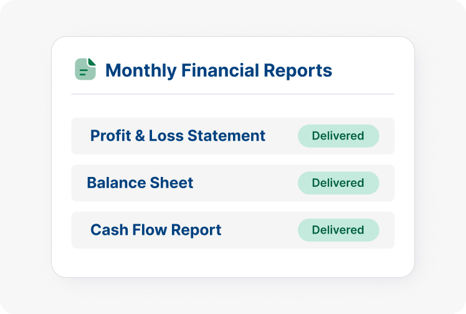466x314 pixels.
Task: Click the word 'Monthly' in the title
Action: click(141, 70)
